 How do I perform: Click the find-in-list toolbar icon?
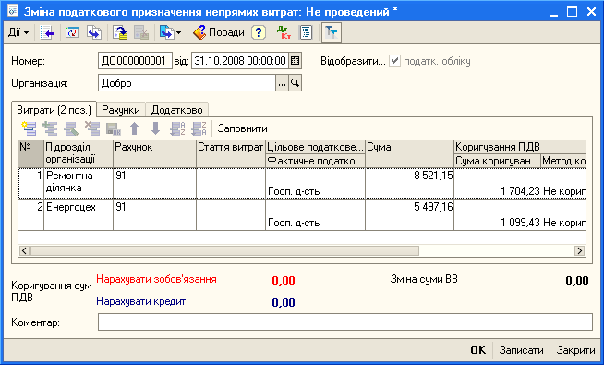47,32
